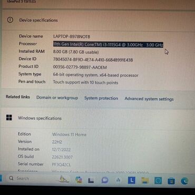Viewport: 195px width, 195px height.
Task: Click the Product ID label
Action: (x=28, y=66)
